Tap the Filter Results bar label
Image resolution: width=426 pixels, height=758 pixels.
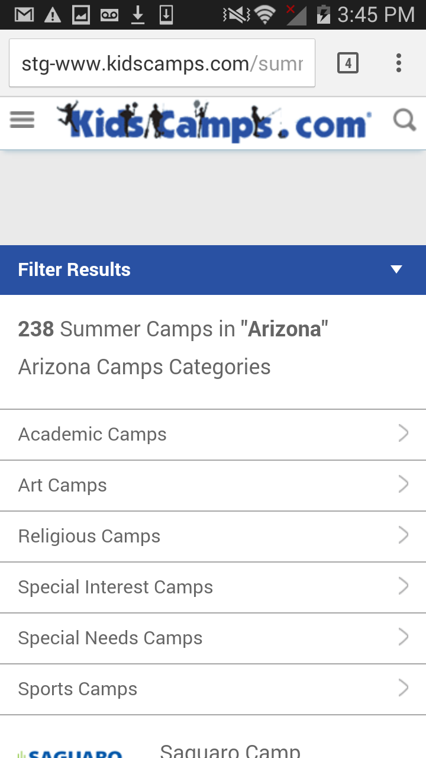[x=75, y=269]
